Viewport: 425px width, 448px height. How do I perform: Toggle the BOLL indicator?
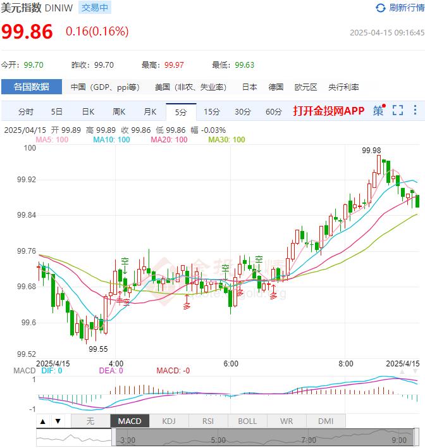click(247, 421)
